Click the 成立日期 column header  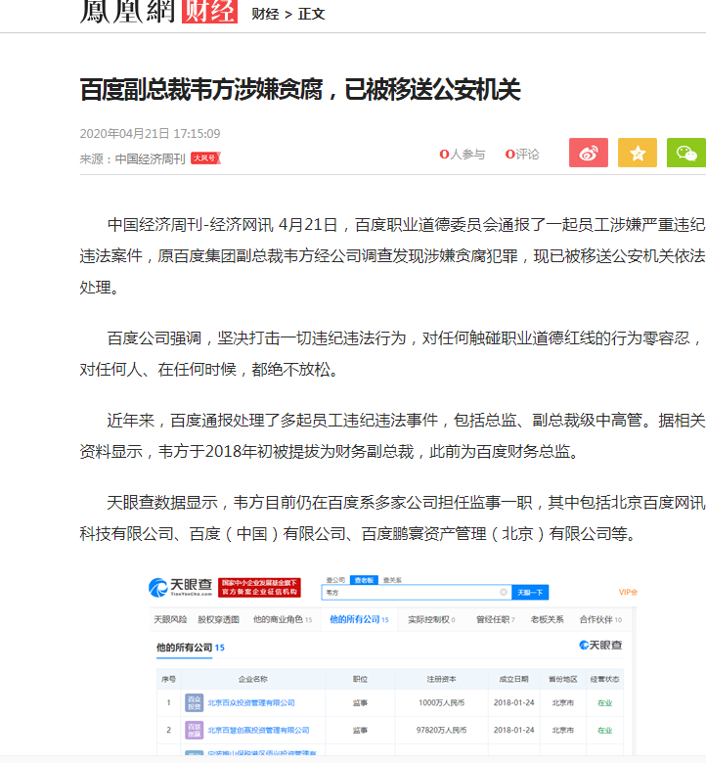tap(513, 679)
